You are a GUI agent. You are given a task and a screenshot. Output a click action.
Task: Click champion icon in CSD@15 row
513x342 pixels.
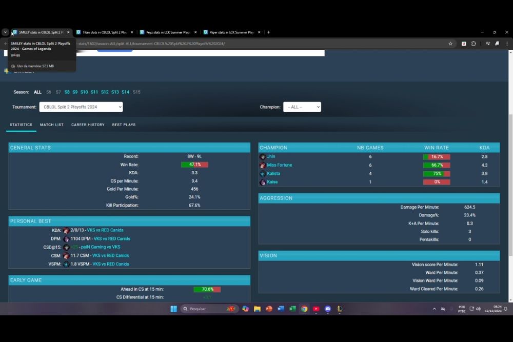[x=66, y=248]
